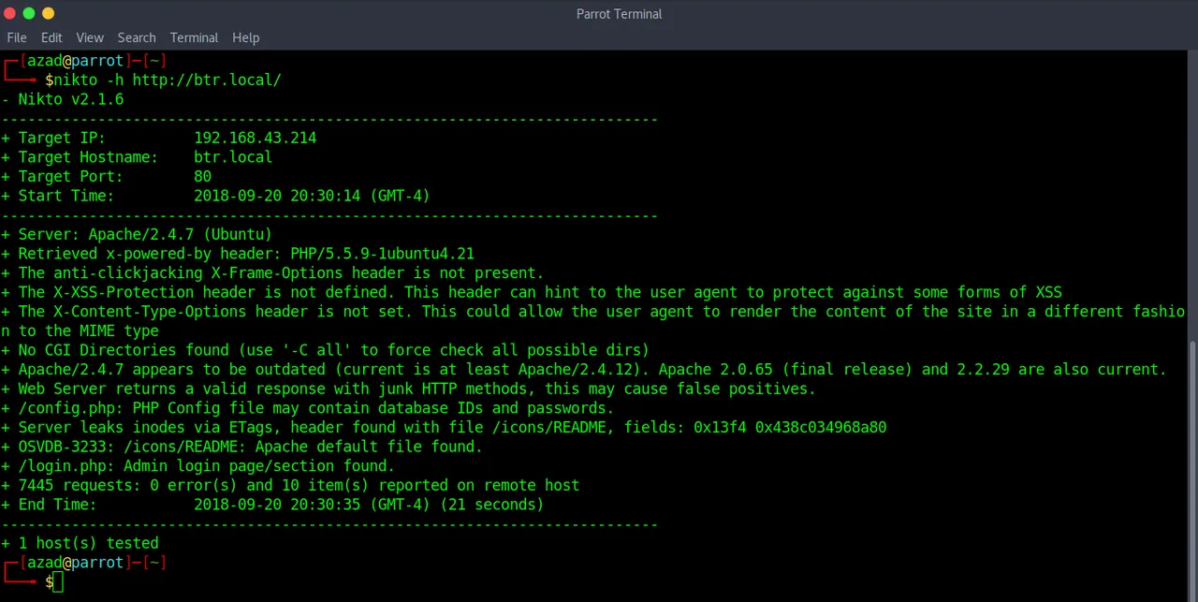Click the /config.php finding line
Viewport: 1198px width, 602px height.
click(308, 408)
